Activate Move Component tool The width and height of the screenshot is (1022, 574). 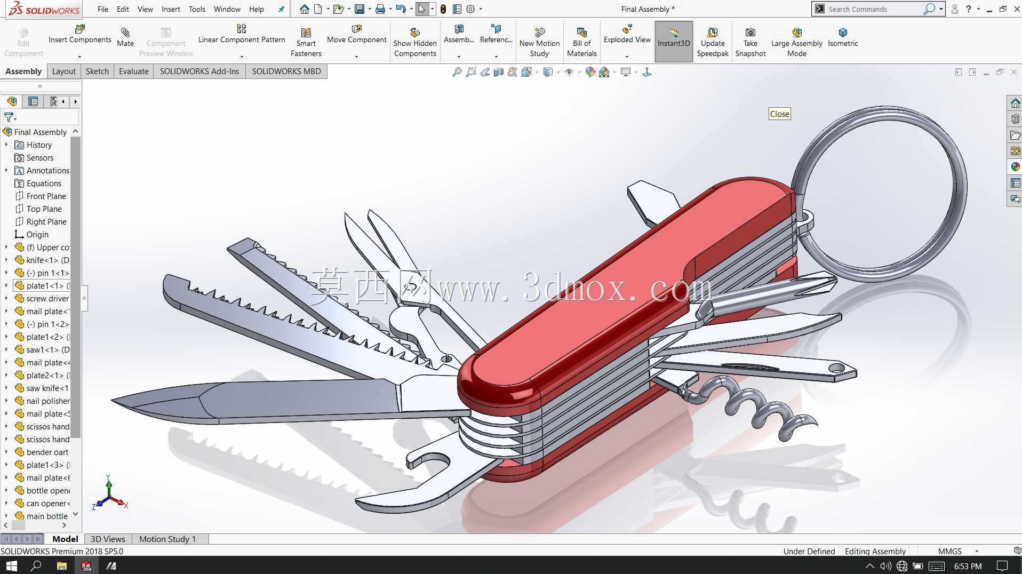point(357,34)
